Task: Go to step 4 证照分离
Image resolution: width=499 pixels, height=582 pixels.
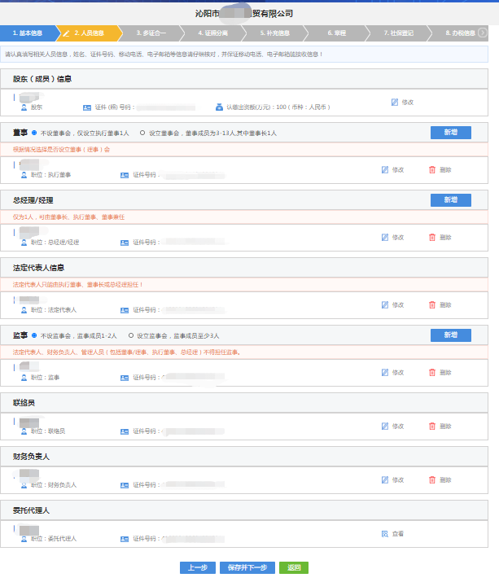Action: pyautogui.click(x=212, y=33)
